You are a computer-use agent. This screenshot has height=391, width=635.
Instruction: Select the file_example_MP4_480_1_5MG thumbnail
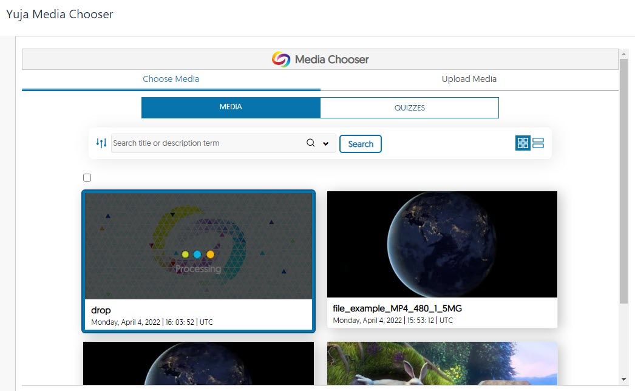tap(442, 244)
